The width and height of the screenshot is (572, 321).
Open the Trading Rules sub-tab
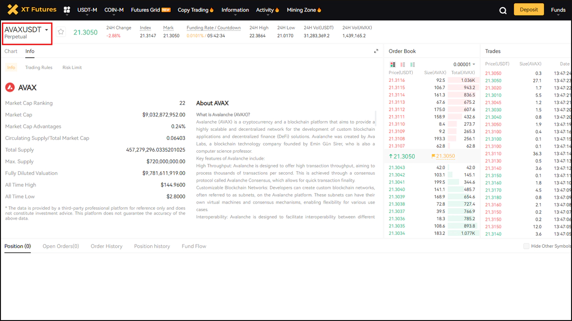(39, 68)
